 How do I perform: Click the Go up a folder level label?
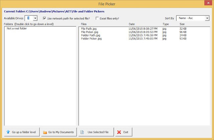pyautogui.click(x=24, y=132)
